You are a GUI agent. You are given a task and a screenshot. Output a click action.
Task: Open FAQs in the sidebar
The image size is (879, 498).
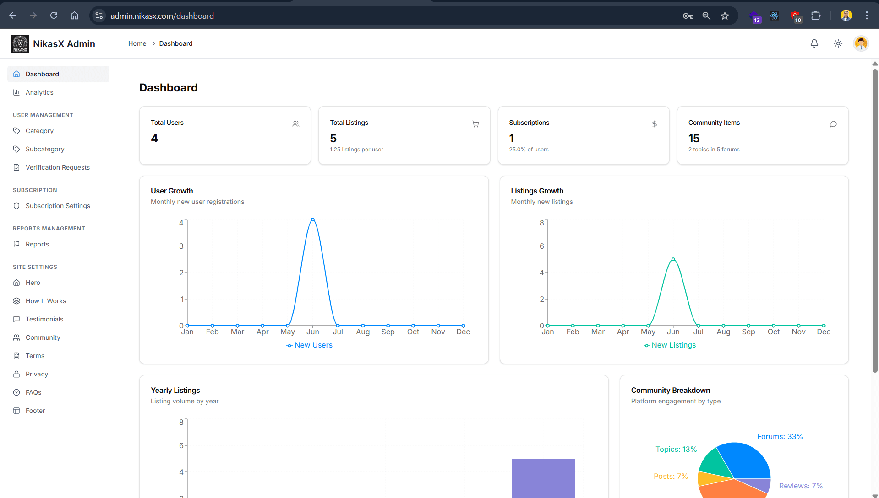point(58,392)
